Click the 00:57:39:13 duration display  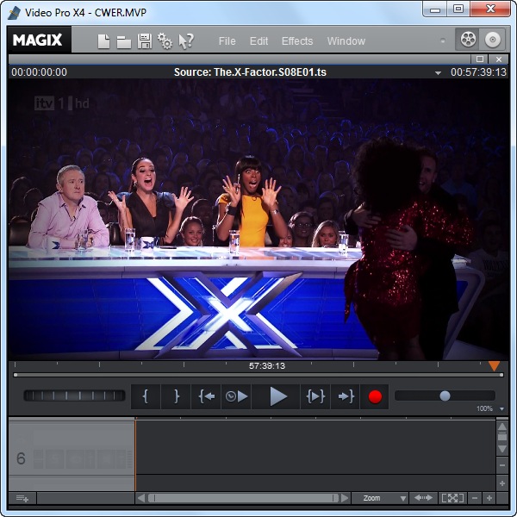coord(478,72)
